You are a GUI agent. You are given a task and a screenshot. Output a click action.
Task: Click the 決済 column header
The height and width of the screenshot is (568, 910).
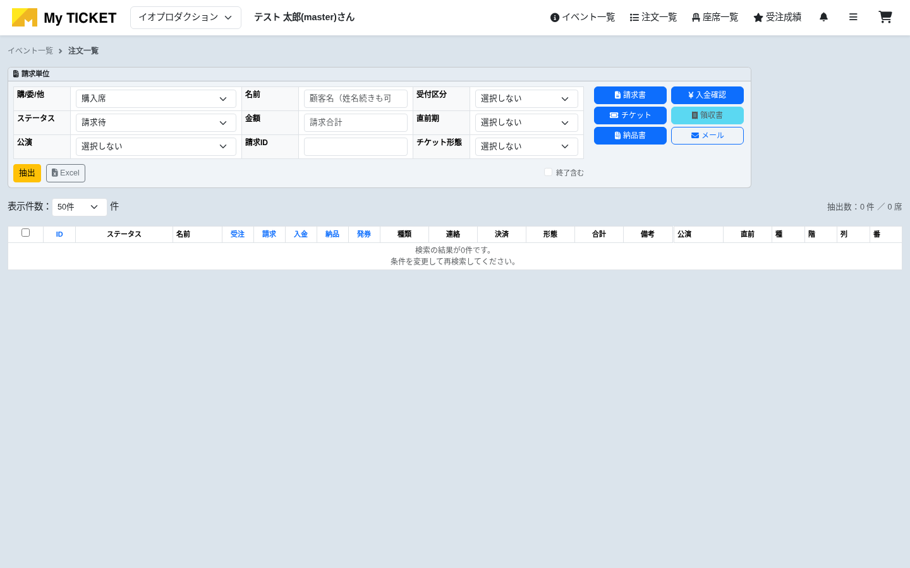[x=502, y=234]
